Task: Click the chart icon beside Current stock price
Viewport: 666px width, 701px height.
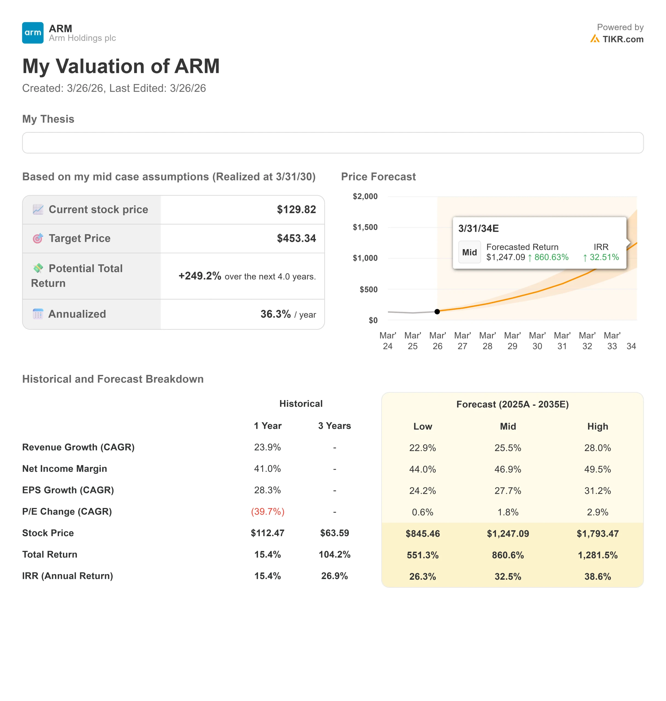Action: [38, 209]
